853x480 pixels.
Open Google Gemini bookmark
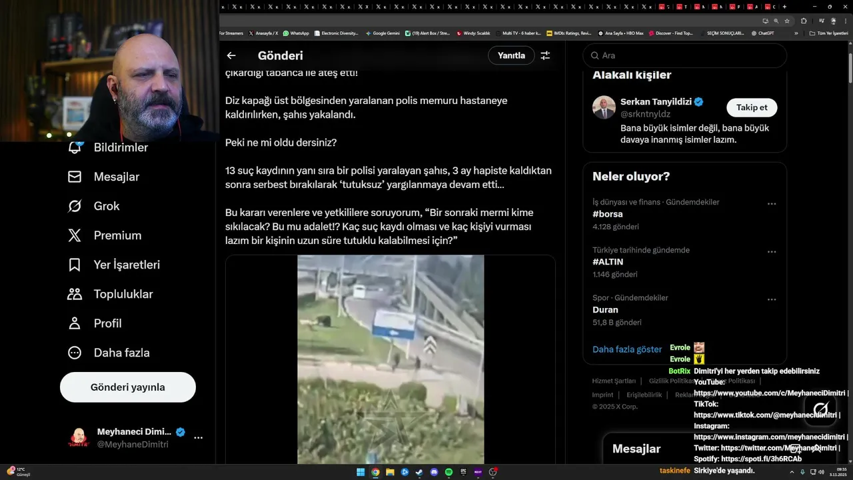[x=383, y=33]
